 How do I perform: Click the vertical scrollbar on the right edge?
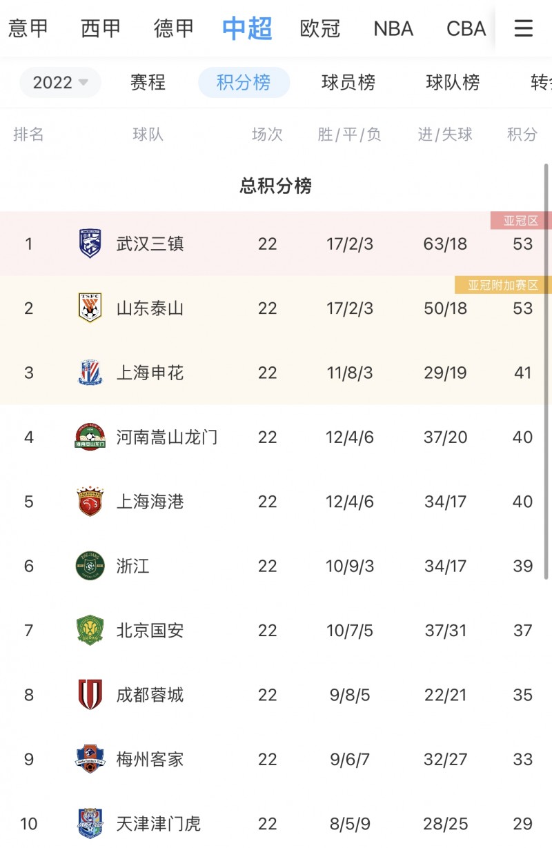click(547, 373)
